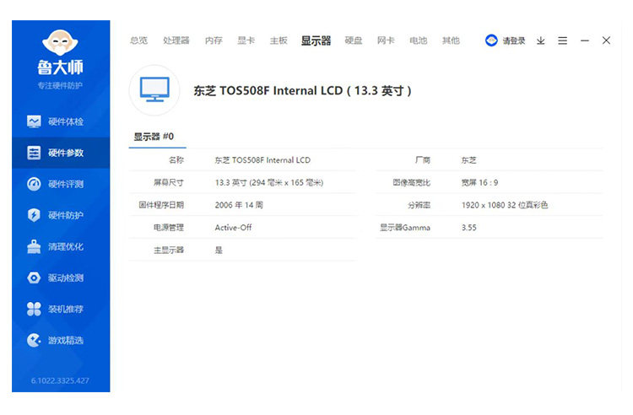Click the 厂商 label

[422, 160]
